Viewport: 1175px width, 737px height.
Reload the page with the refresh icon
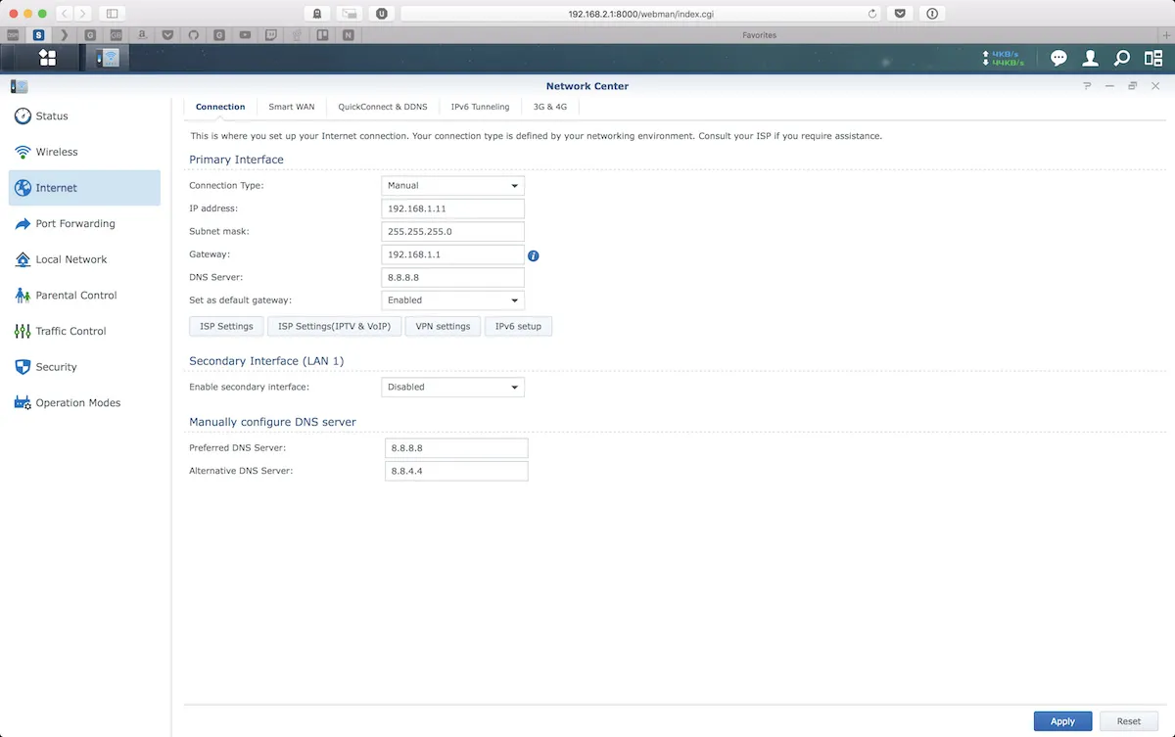coord(872,14)
